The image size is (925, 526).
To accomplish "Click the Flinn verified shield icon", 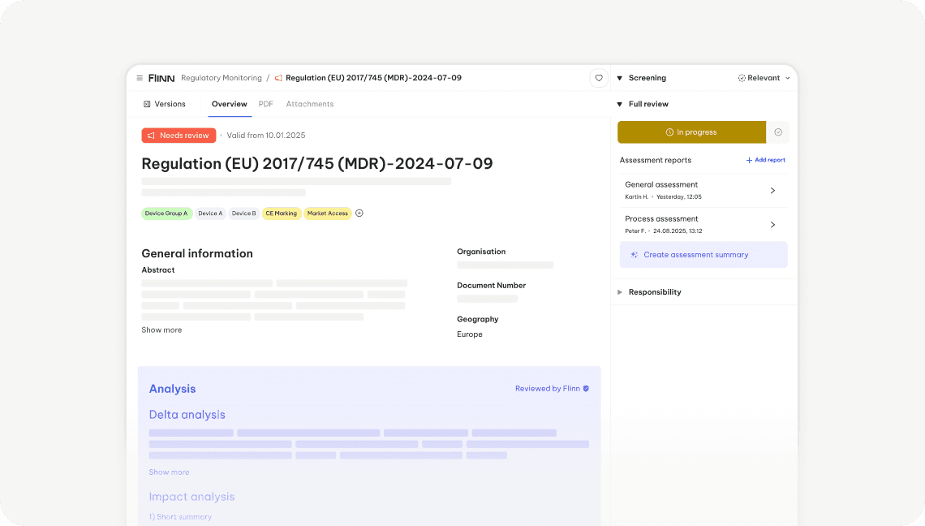I will (x=586, y=389).
